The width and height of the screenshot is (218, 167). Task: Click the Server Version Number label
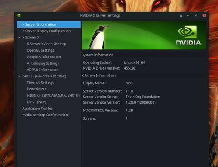click(x=102, y=91)
